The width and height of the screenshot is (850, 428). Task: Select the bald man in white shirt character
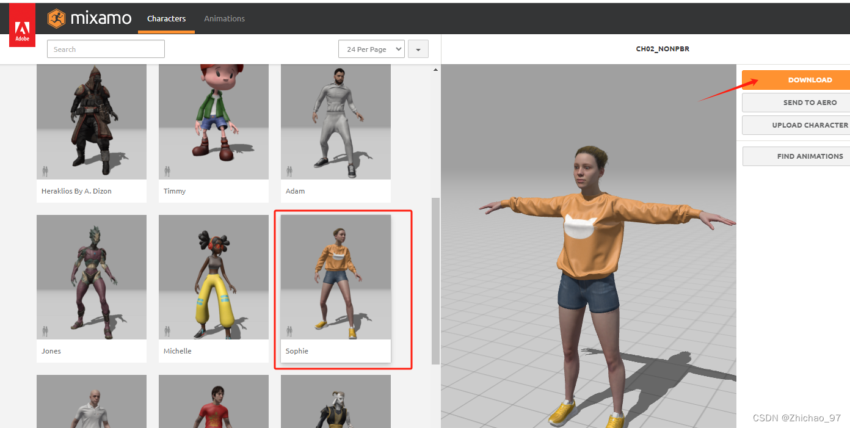pos(92,401)
